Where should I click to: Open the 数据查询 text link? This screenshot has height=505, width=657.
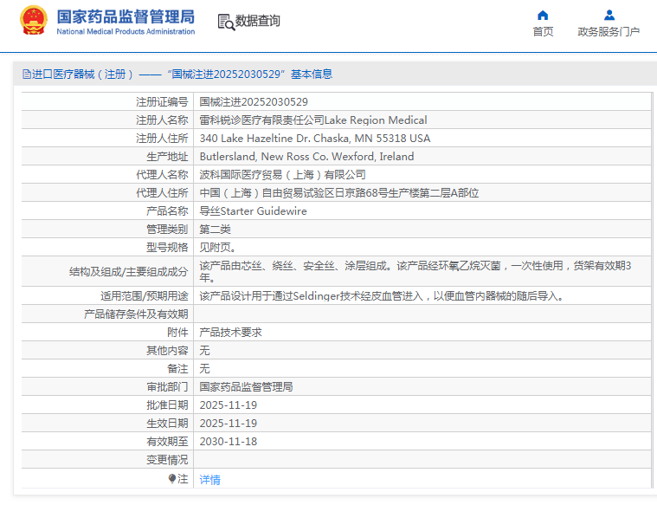[x=258, y=21]
